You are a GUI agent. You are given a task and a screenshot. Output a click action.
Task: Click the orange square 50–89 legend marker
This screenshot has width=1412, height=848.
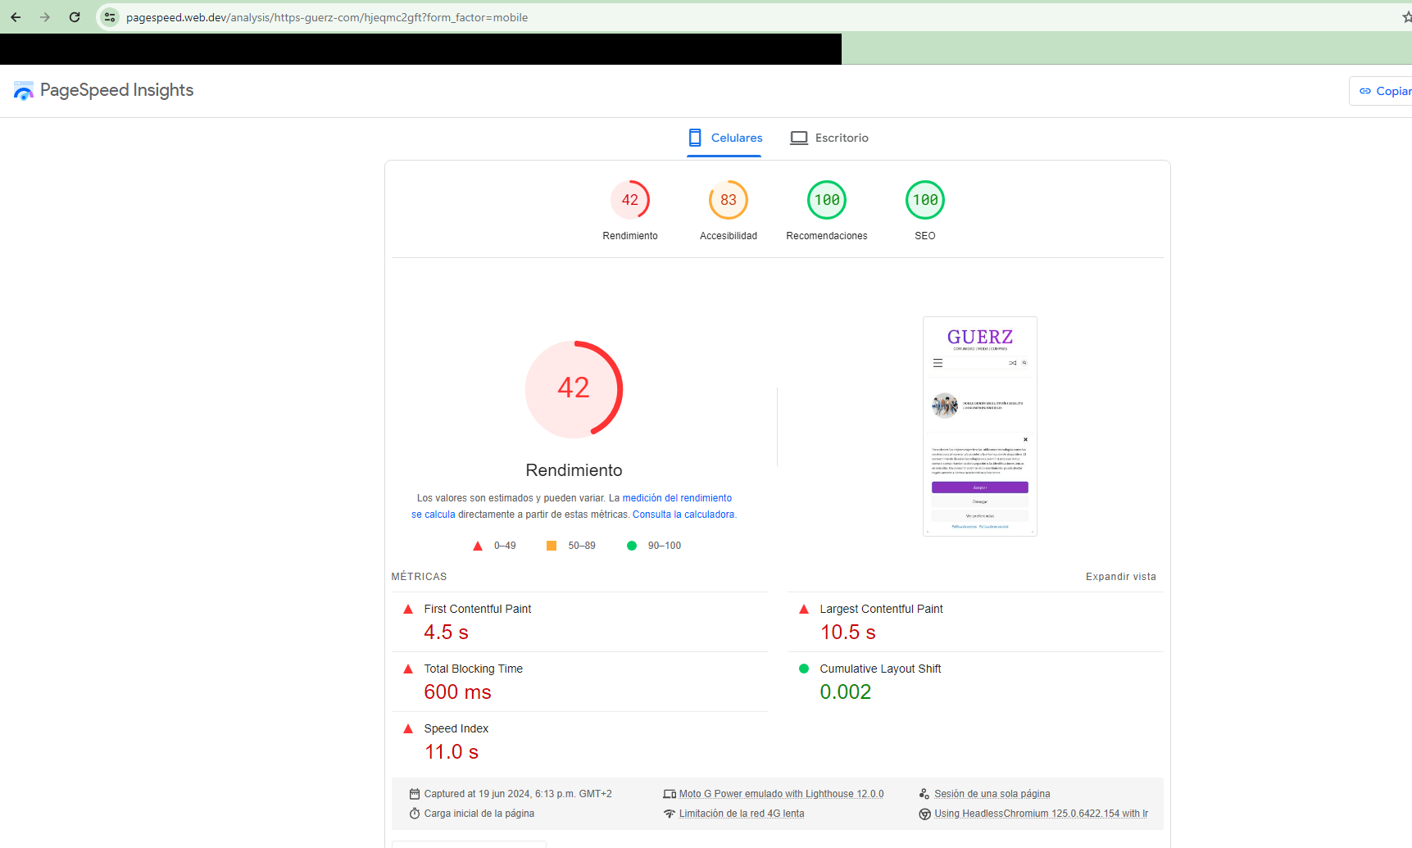[552, 546]
